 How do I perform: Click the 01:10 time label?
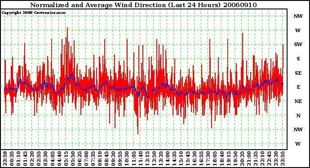[x=18, y=159]
